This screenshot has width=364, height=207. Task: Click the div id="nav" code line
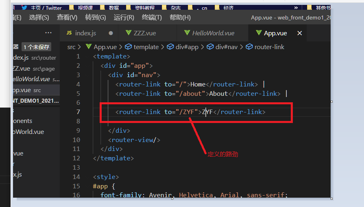[x=134, y=75]
